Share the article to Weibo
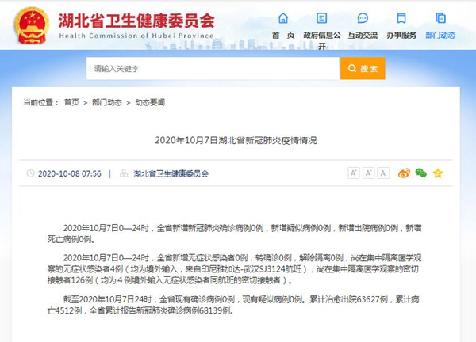Image resolution: width=476 pixels, height=342 pixels. [404, 173]
